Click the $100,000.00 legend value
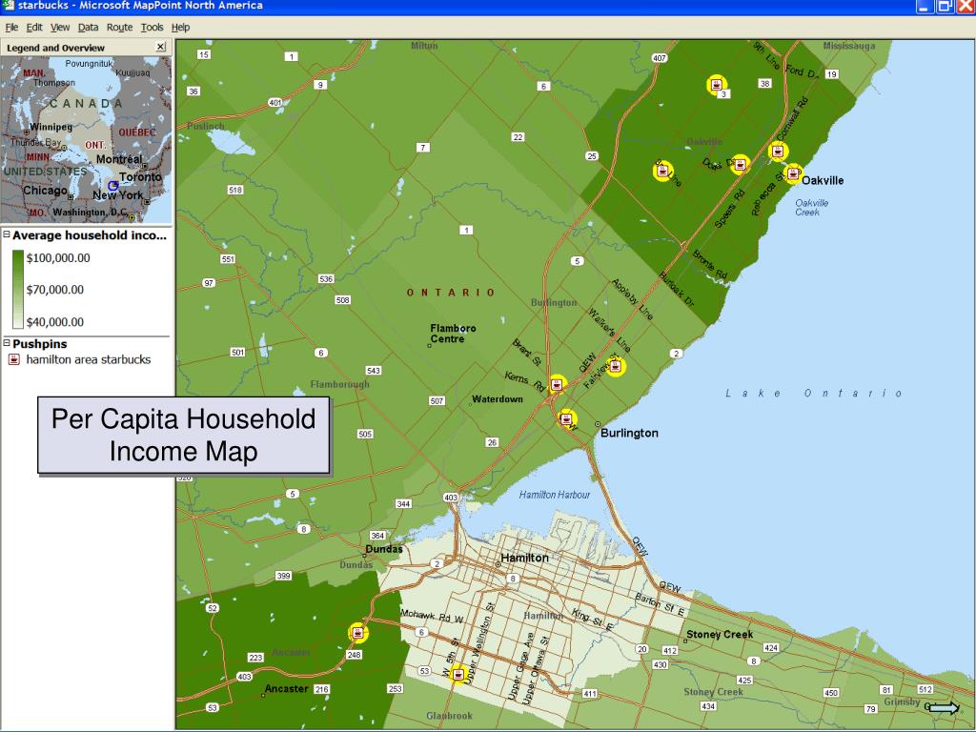976x732 pixels. 58,257
